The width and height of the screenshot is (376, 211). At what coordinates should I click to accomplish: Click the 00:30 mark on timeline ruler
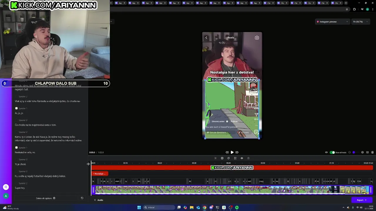point(194,163)
